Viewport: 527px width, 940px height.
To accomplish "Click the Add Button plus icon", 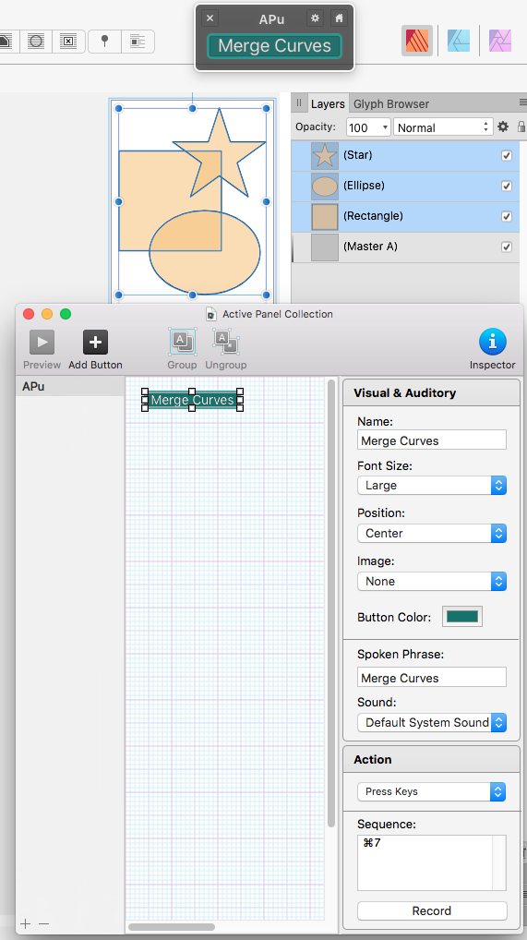I will [x=95, y=343].
